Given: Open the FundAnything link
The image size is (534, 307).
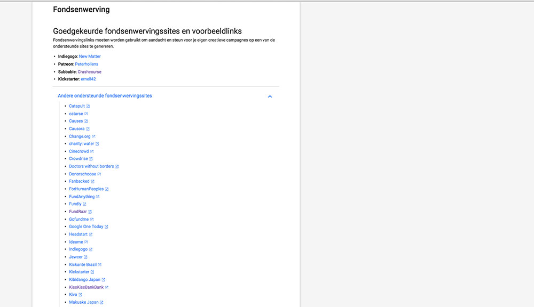Looking at the screenshot, I should point(82,197).
